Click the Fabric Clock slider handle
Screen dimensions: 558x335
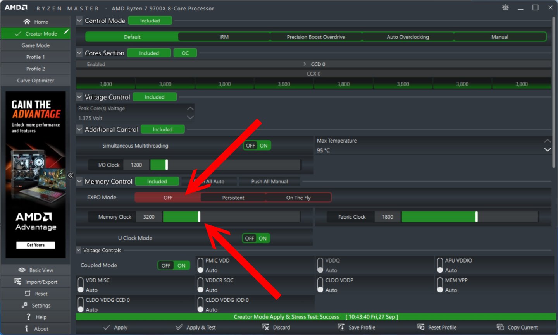[x=476, y=217]
